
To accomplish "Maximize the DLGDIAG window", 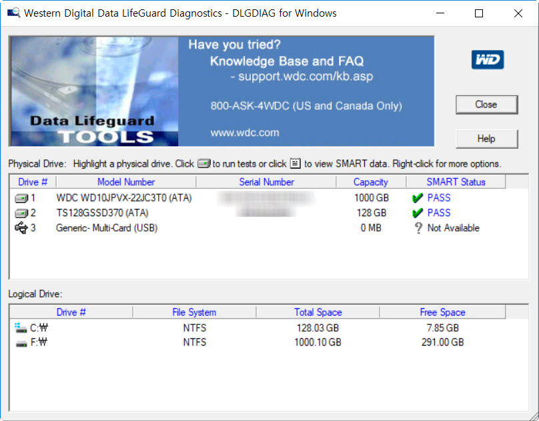I will pyautogui.click(x=479, y=13).
